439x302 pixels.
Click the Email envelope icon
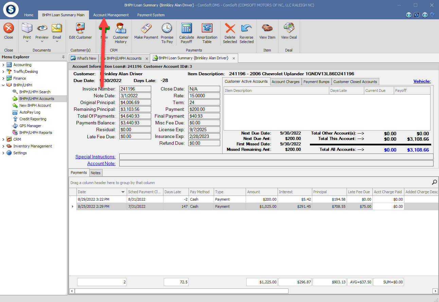pyautogui.click(x=57, y=28)
